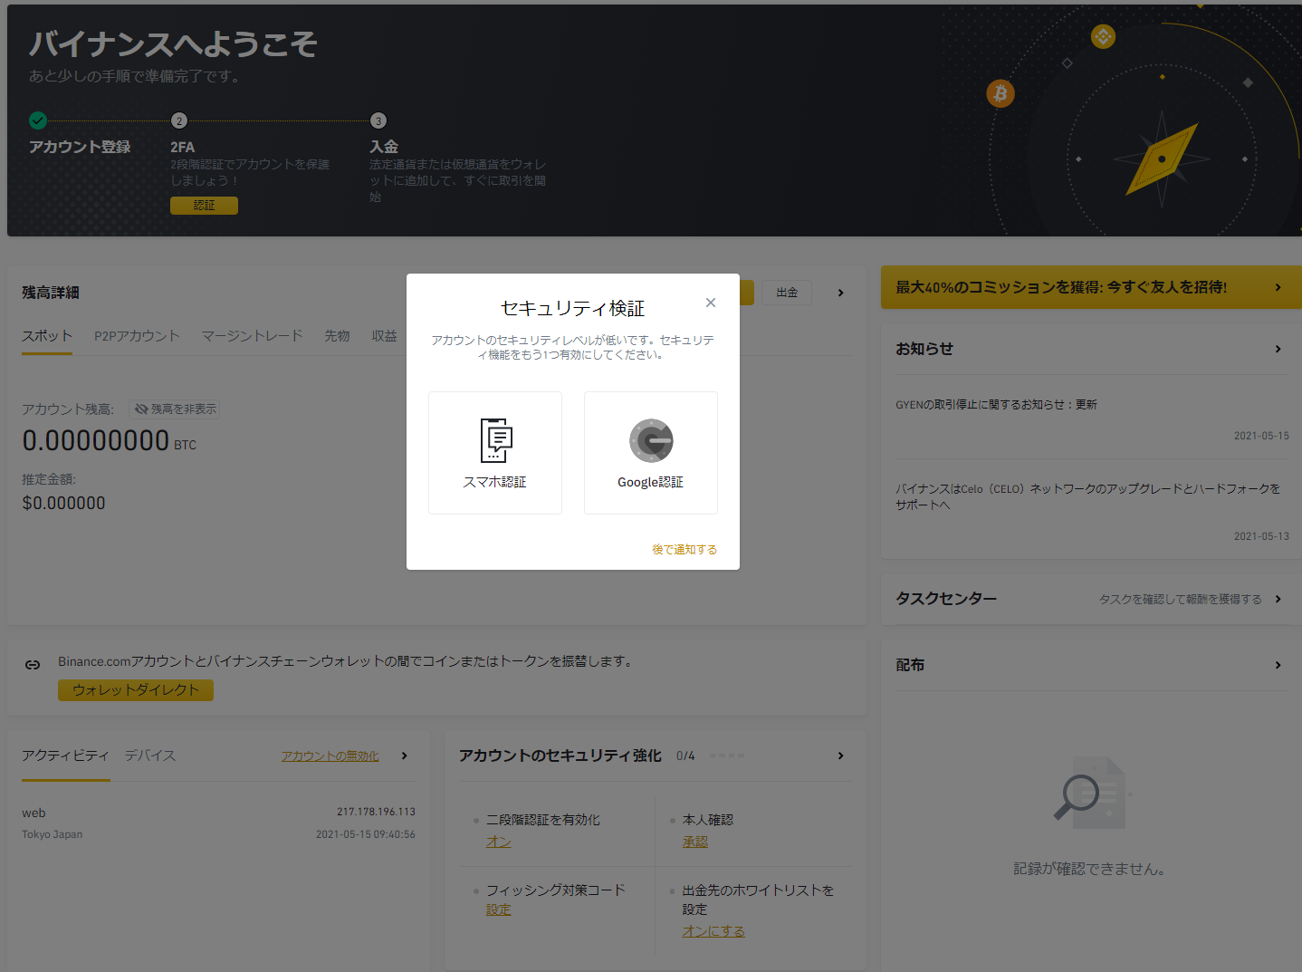The image size is (1302, 972).
Task: Click the ウォレットダイレクト button
Action: [136, 690]
